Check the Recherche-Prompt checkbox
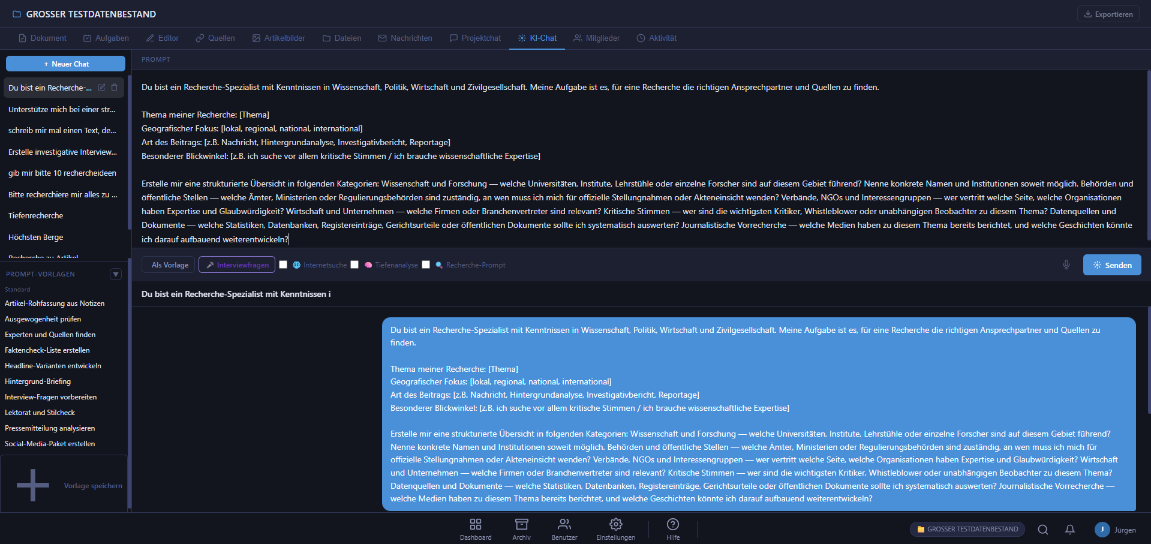Viewport: 1151px width, 544px height. [x=426, y=265]
